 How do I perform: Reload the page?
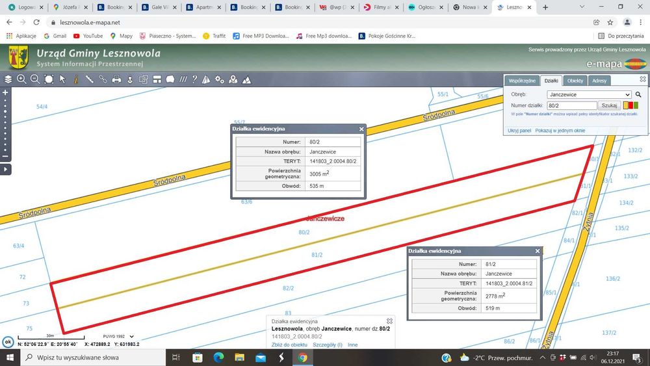click(36, 22)
